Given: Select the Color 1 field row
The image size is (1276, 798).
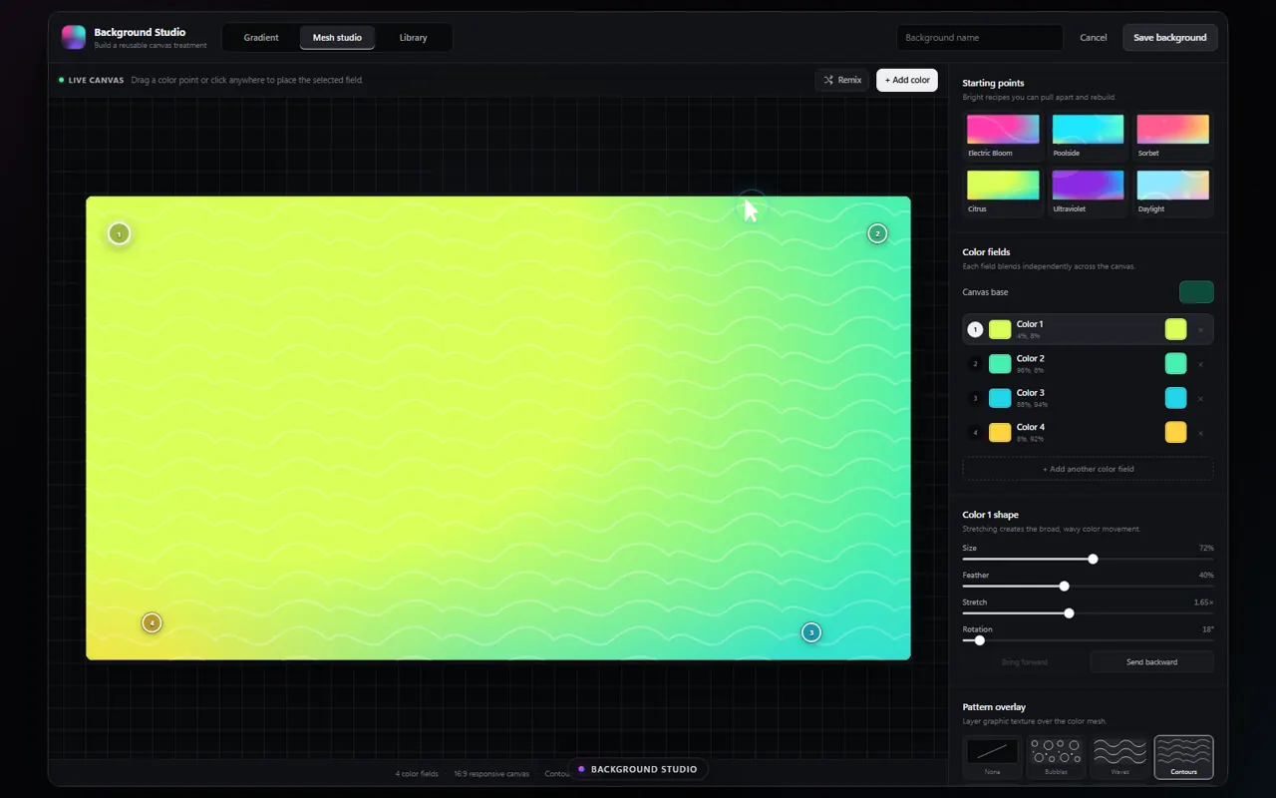Looking at the screenshot, I should click(1088, 329).
